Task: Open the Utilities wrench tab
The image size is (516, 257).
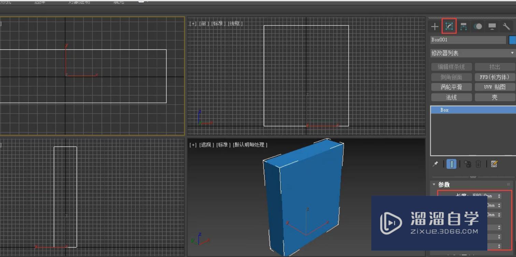Action: point(506,27)
